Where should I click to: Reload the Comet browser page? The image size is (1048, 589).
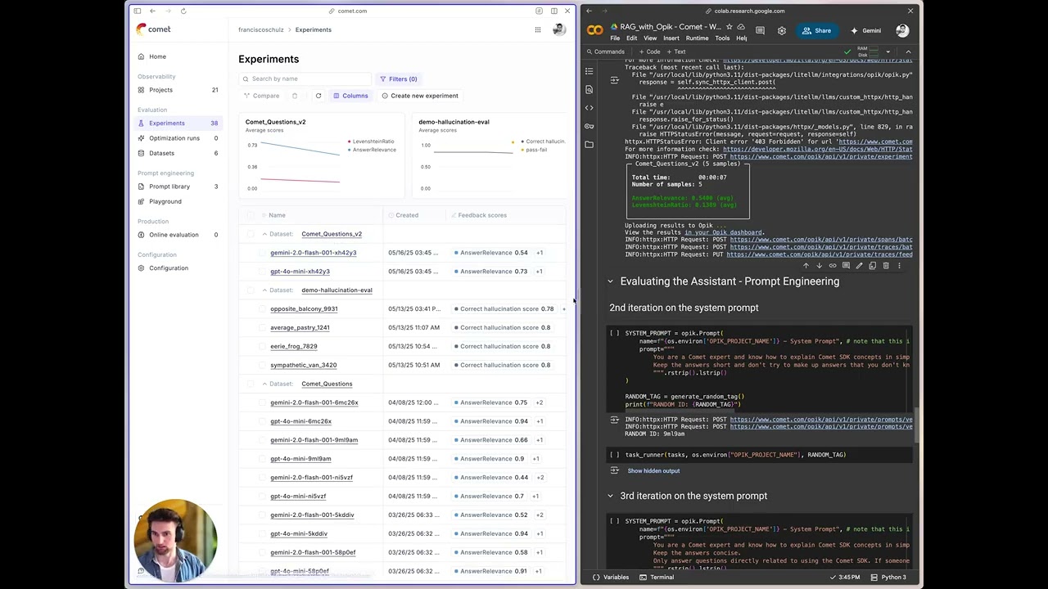point(183,11)
